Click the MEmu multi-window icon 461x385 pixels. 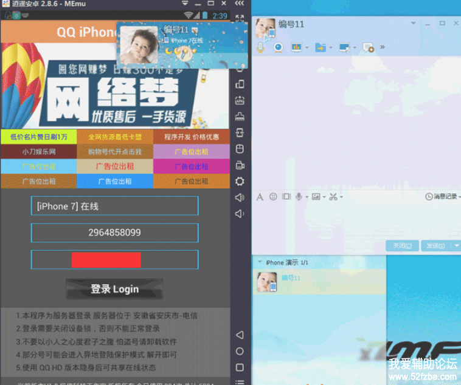pos(240,84)
